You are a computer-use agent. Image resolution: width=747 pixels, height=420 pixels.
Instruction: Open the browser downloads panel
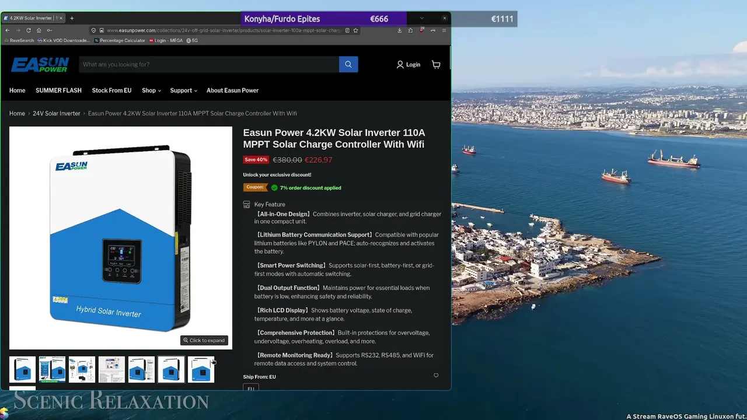[400, 30]
